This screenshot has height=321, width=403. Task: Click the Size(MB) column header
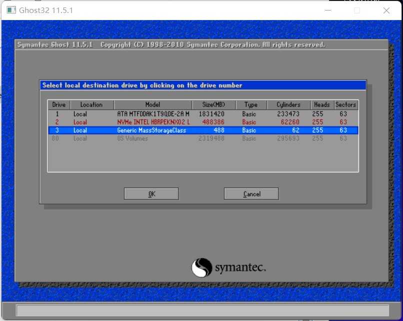point(213,104)
